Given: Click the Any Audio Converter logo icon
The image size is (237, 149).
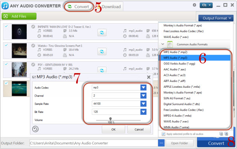Looking at the screenshot, I should point(5,6).
